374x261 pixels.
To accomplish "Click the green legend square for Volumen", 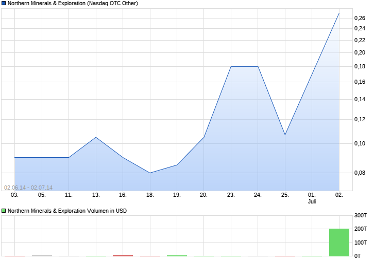I will (x=4, y=211).
